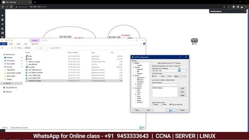Select the wireshark_wrapper batch file row
249x140 pixels.
point(74,81)
